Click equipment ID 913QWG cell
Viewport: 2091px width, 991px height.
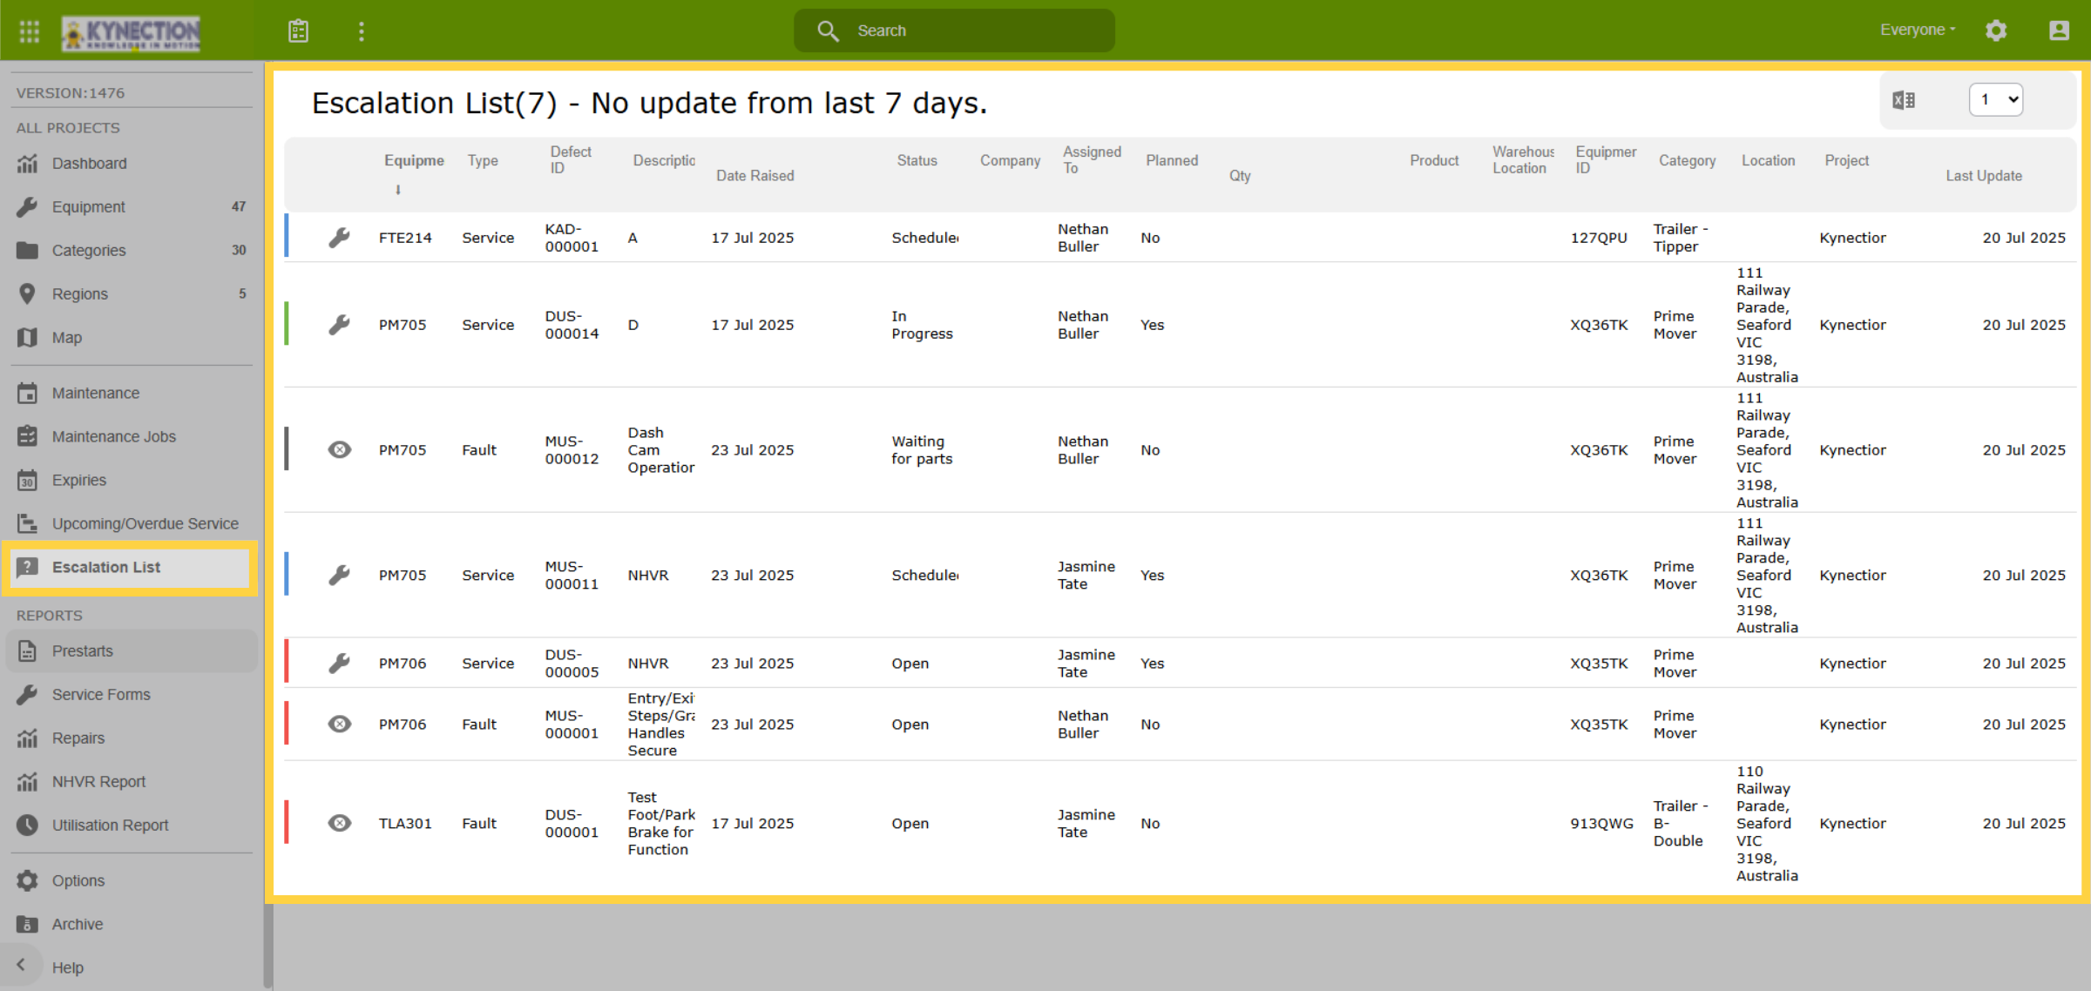pyautogui.click(x=1601, y=824)
